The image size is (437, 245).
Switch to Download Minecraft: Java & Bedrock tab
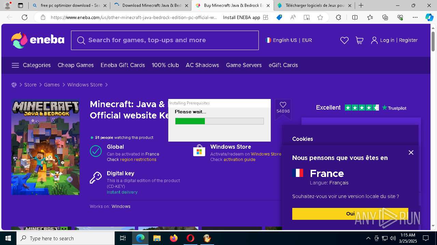(x=151, y=5)
